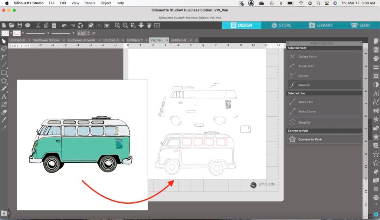380x220 pixels.
Task: Open the PixScan panel icon
Action: [376, 50]
